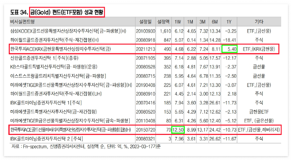Viewport: 292px width, 160px height.
Task: Select the 한국투자ACEKRX금현물 fund name
Action: pyautogui.click(x=60, y=49)
